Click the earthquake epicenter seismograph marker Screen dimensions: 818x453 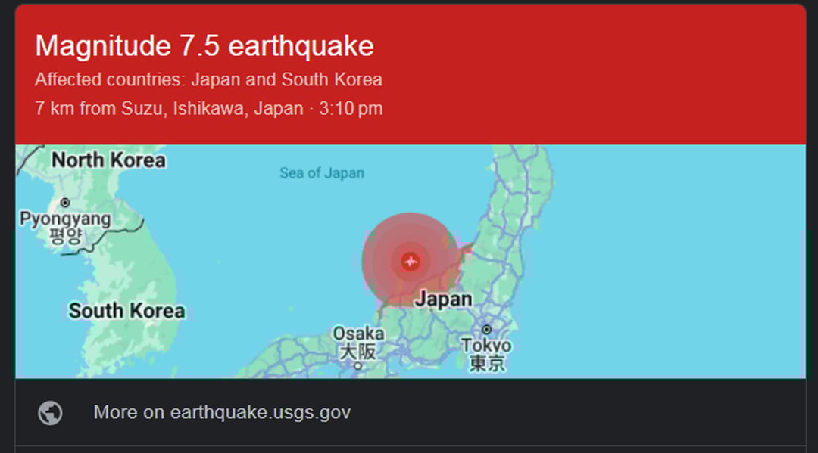point(411,261)
